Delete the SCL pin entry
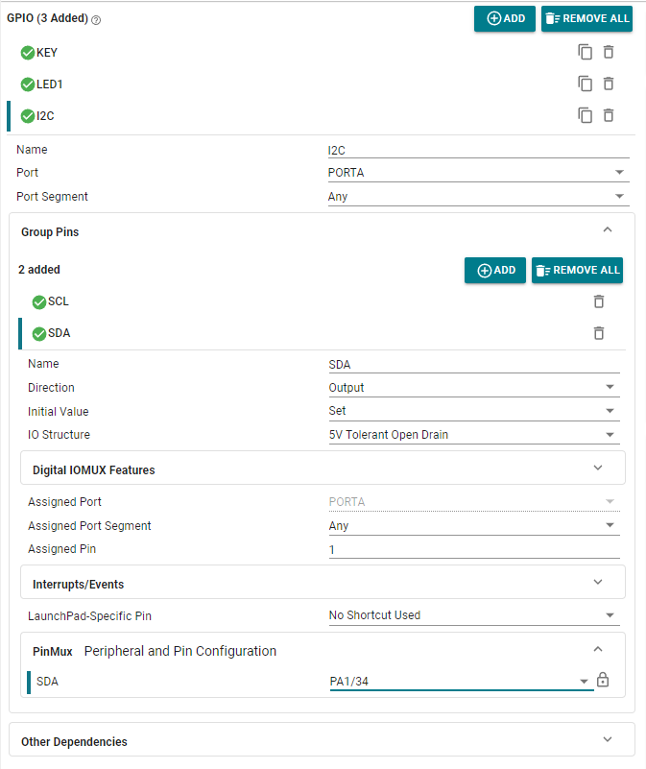This screenshot has height=769, width=646. (x=599, y=301)
